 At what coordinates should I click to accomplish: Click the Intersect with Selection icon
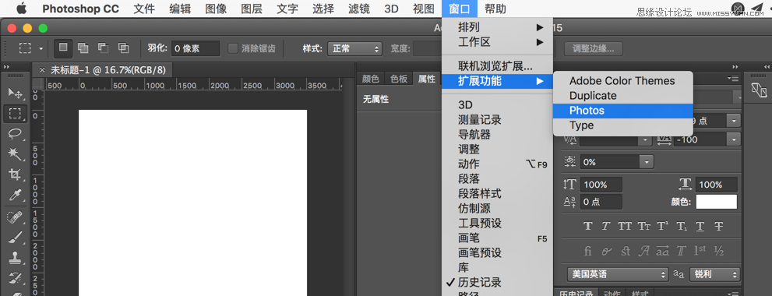pyautogui.click(x=124, y=48)
